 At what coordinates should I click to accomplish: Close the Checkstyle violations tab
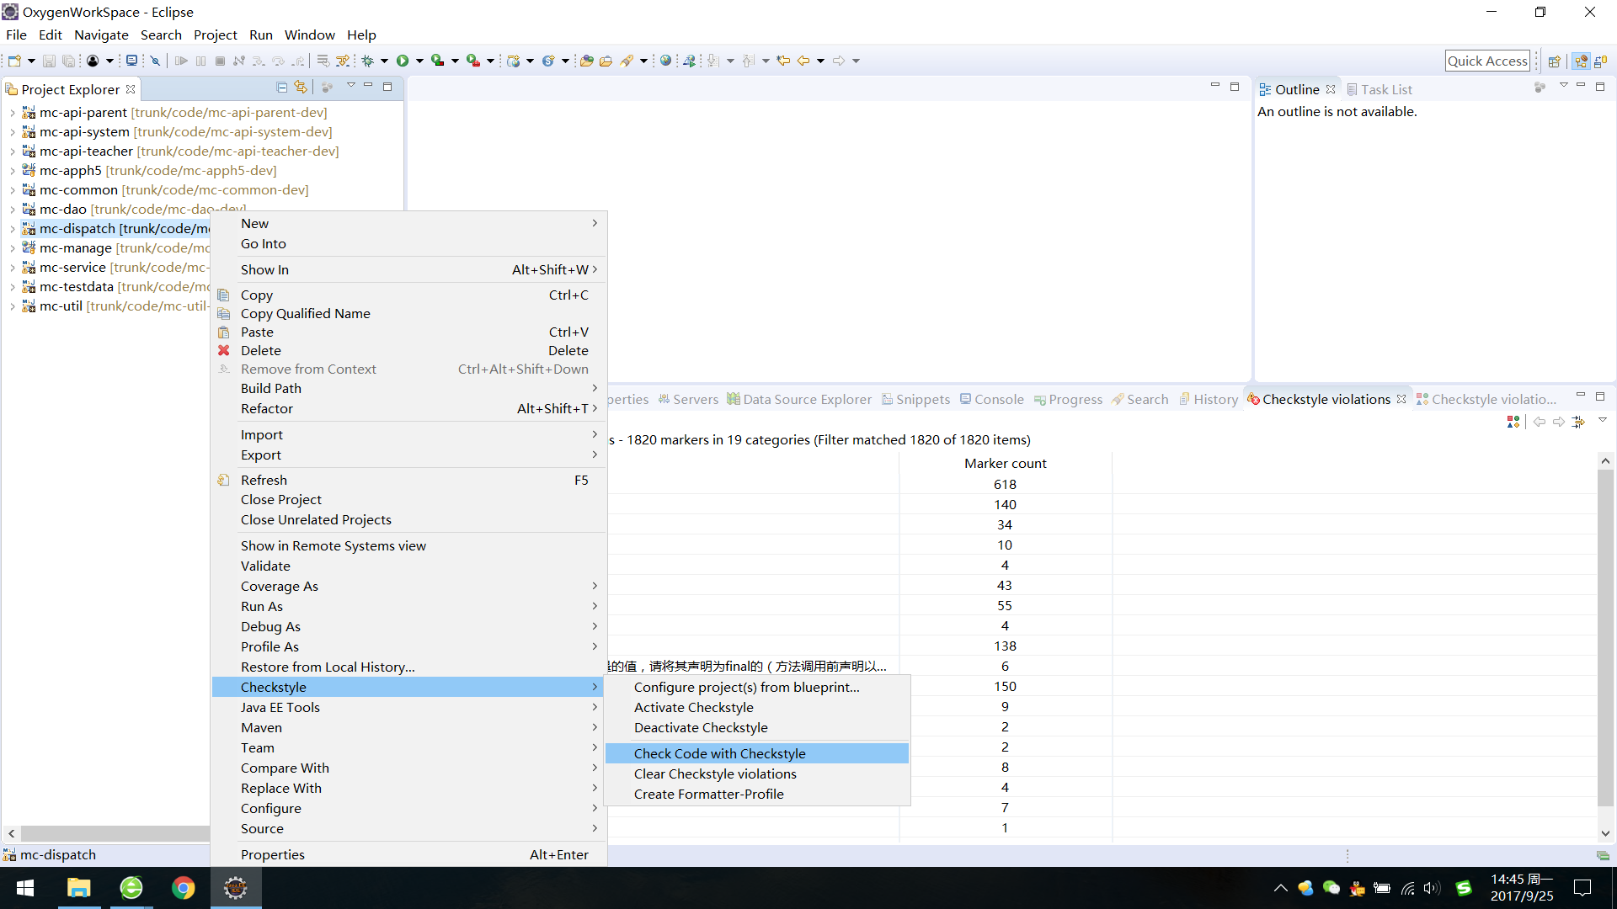(1401, 399)
